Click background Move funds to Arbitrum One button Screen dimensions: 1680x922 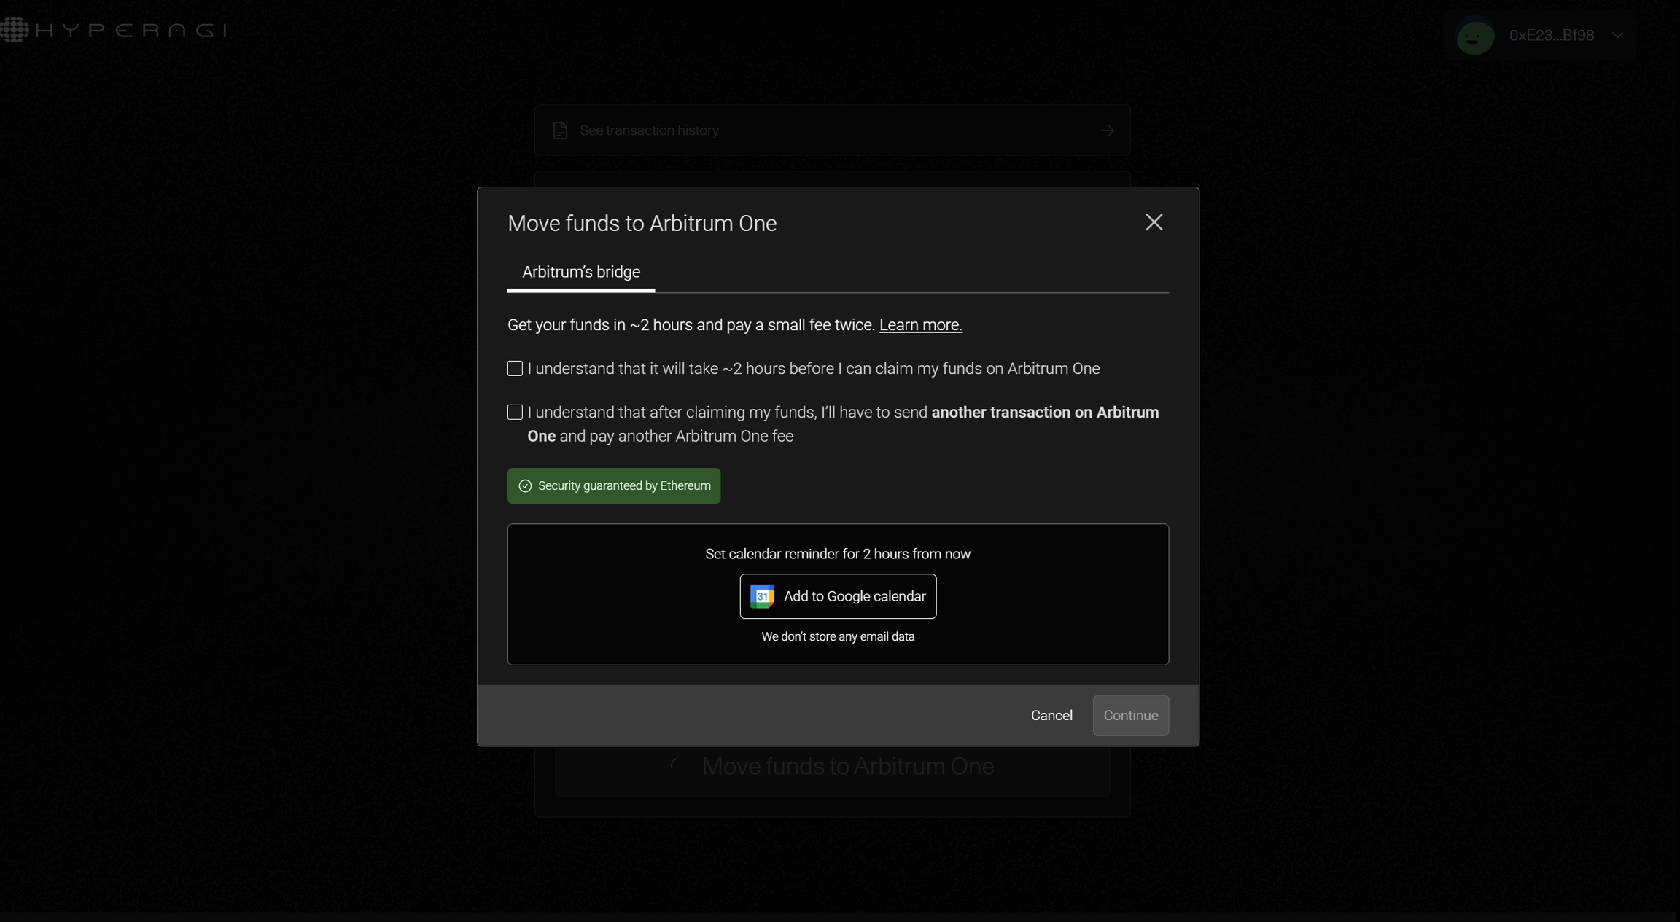[847, 766]
